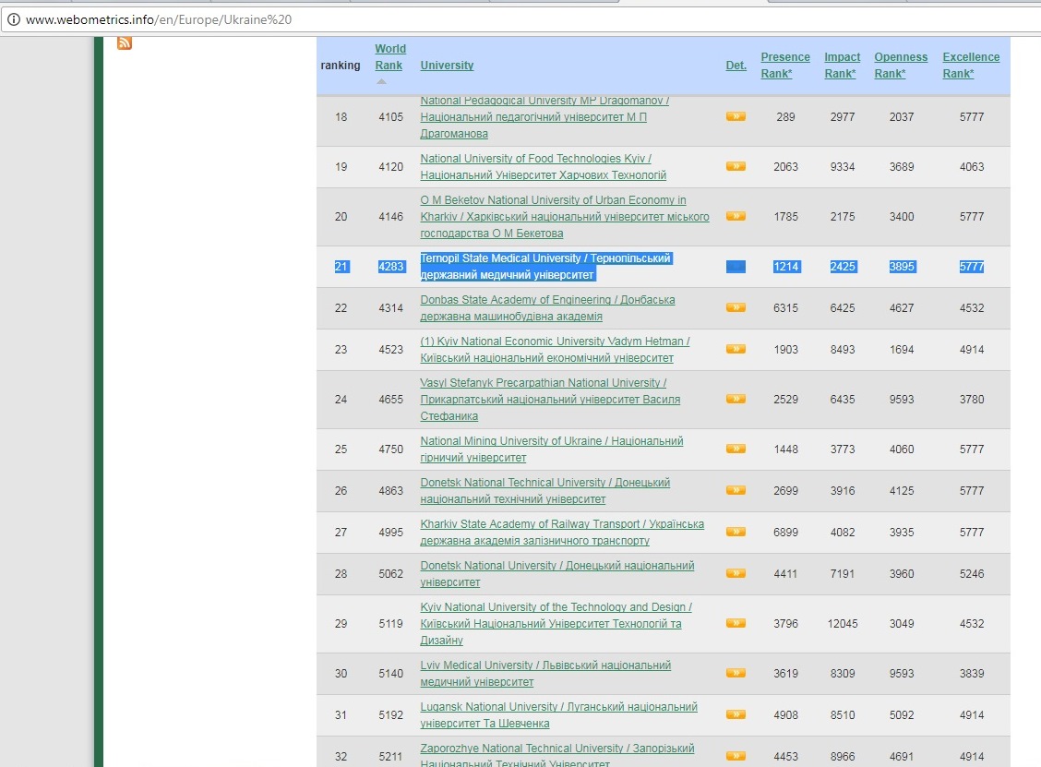Click the University column header
The height and width of the screenshot is (767, 1041).
[447, 66]
